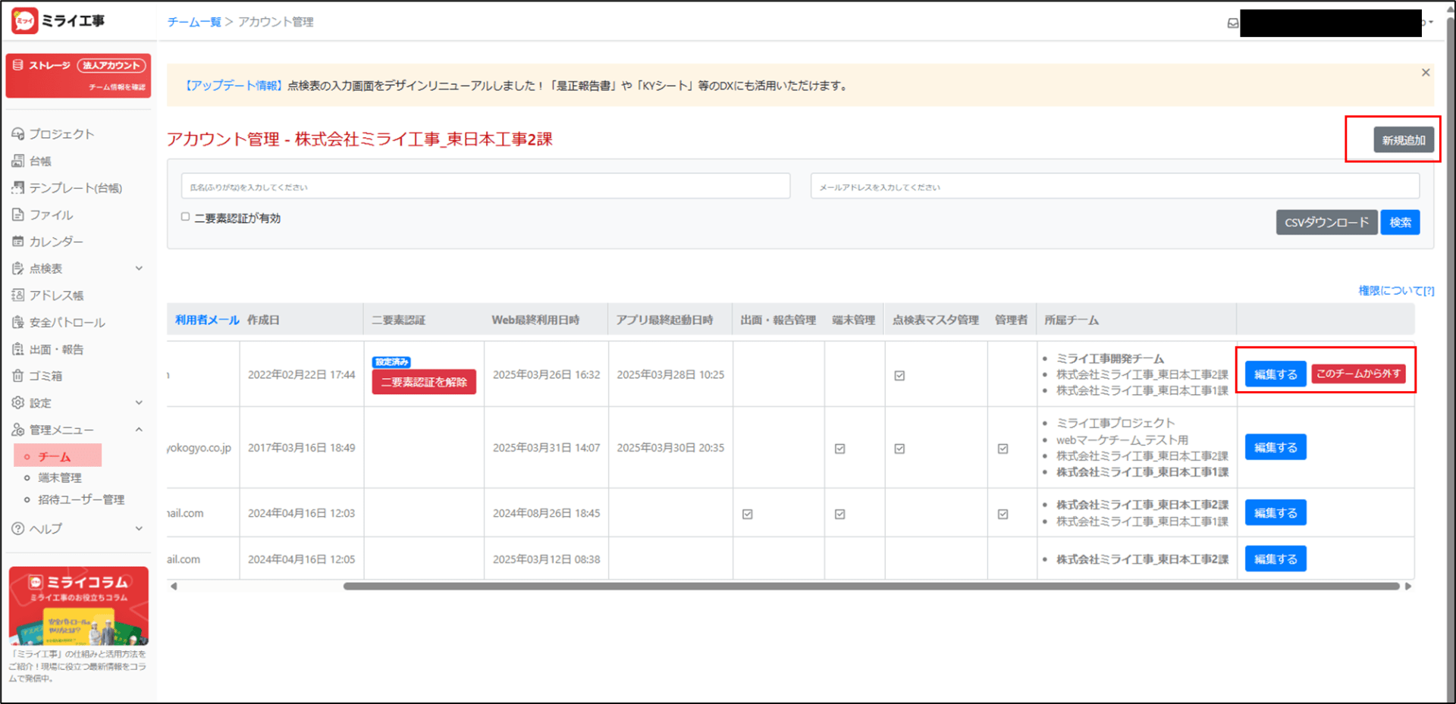Image resolution: width=1456 pixels, height=704 pixels.
Task: Click the 設定 gear icon
Action: [x=18, y=403]
